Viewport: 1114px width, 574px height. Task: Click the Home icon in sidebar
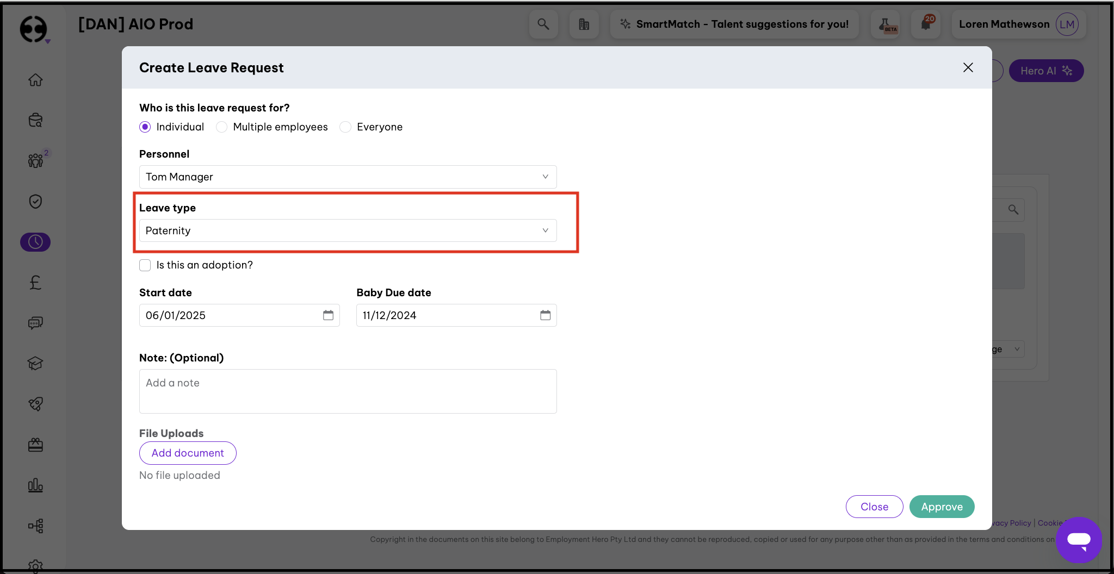coord(35,80)
